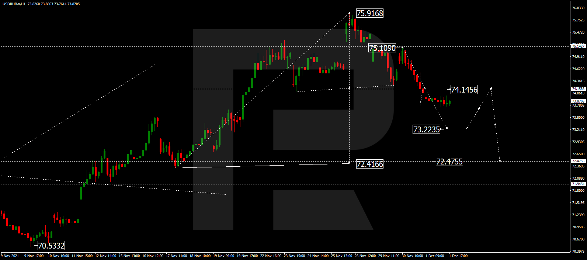The width and height of the screenshot is (587, 260).
Task: Click the 75.9168 peak price label
Action: [369, 14]
